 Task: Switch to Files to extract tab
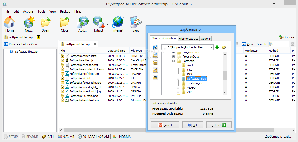tap(188, 39)
